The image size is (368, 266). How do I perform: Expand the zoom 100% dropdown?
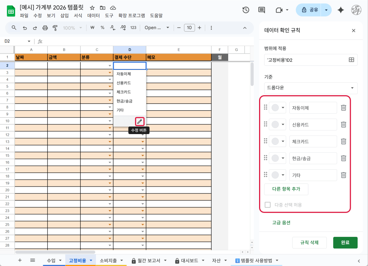73,28
